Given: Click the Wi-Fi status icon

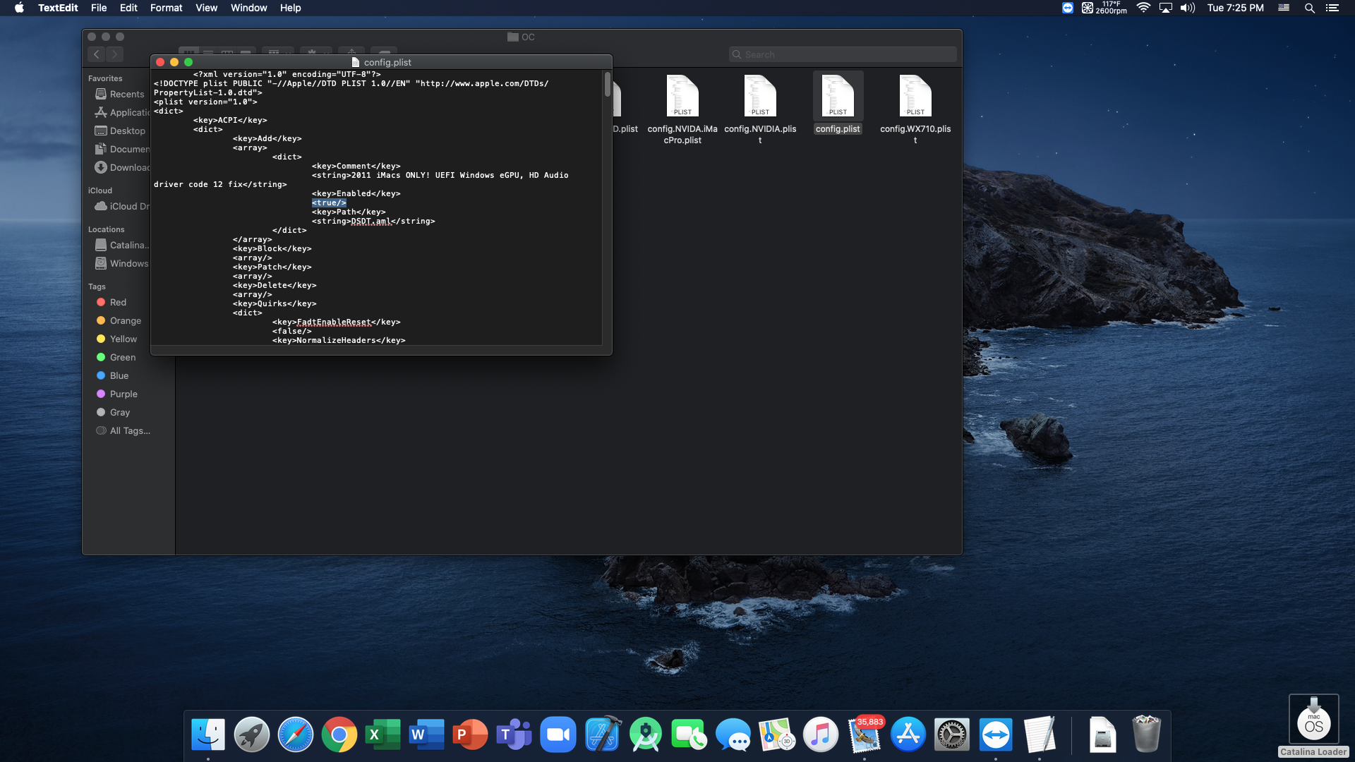Looking at the screenshot, I should tap(1143, 8).
